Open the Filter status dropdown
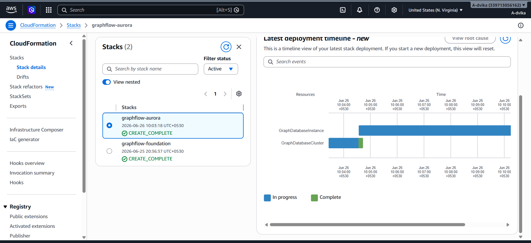531x243 pixels. (x=221, y=69)
